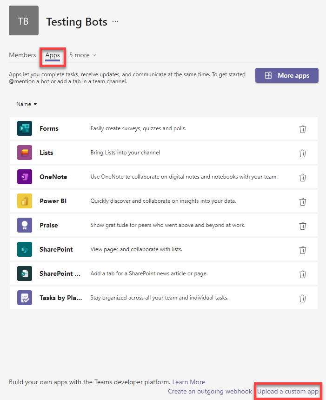Image resolution: width=326 pixels, height=400 pixels.
Task: Open the Praise app name
Action: (x=49, y=225)
